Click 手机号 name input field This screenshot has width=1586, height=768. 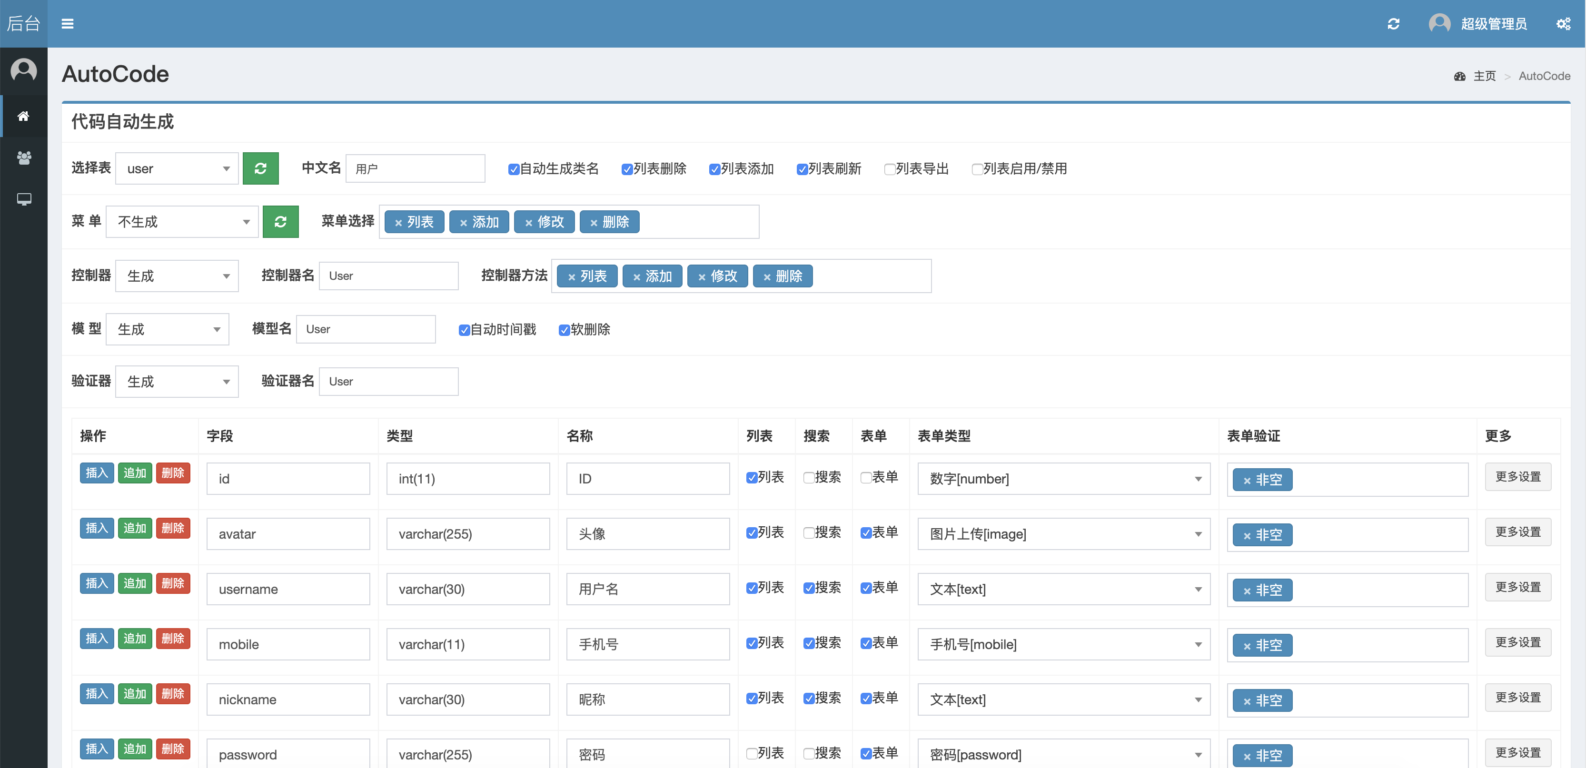(x=648, y=644)
